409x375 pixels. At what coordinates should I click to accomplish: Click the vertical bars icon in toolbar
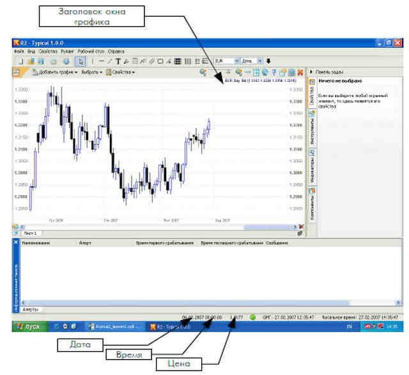click(x=187, y=61)
